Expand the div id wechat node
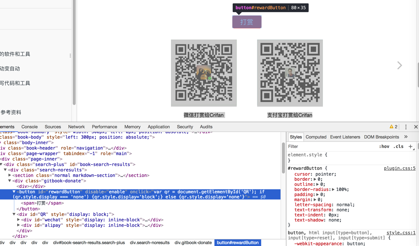This screenshot has height=246, width=419. coord(18,220)
